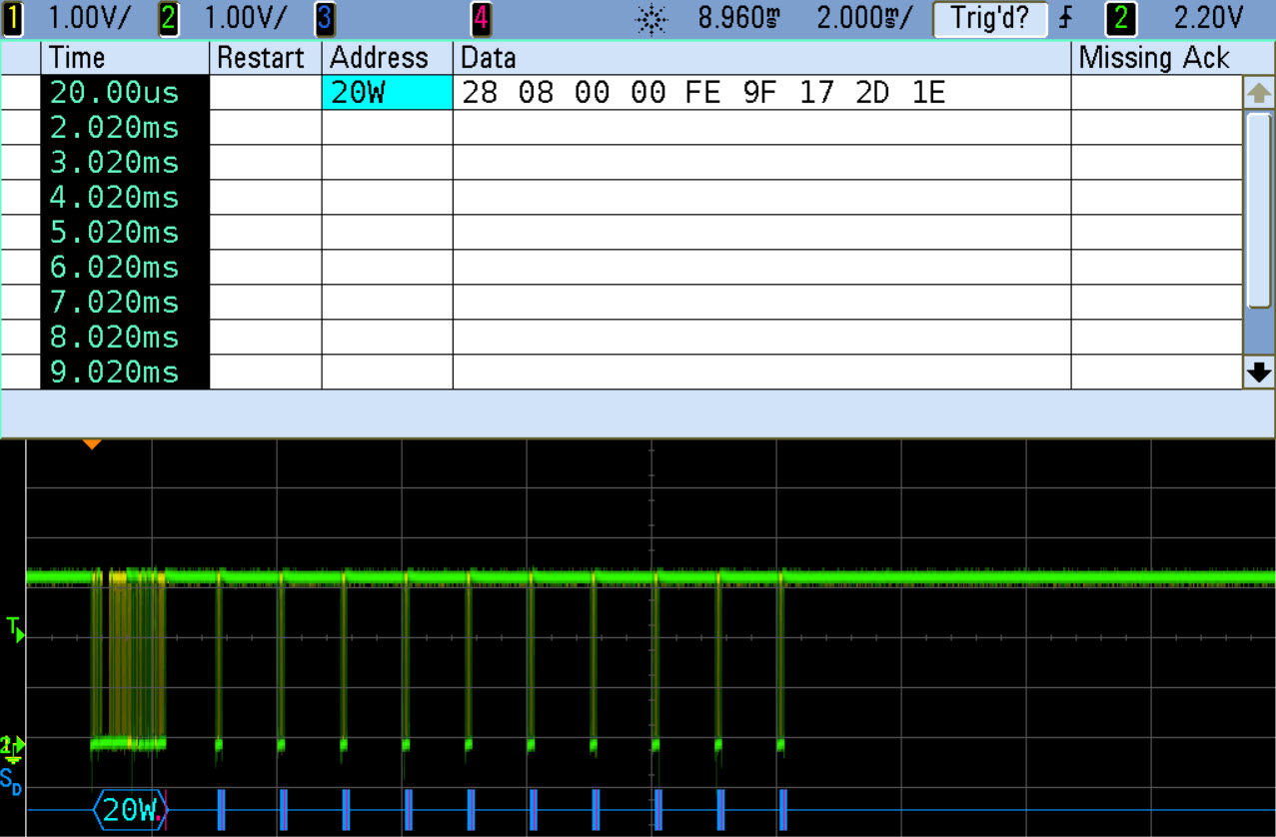Click channel 1 scale 1.00V/ value
This screenshot has width=1276, height=837.
pyautogui.click(x=89, y=18)
